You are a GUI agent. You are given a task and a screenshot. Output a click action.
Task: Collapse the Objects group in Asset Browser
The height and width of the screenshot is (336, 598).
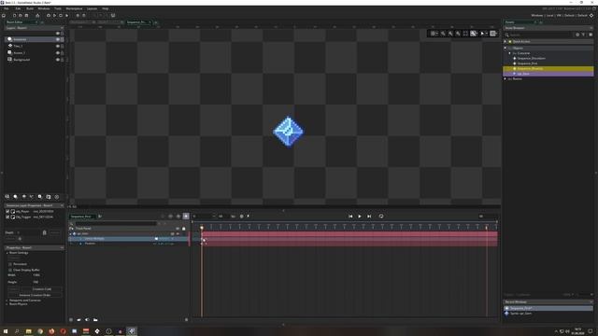tap(505, 48)
